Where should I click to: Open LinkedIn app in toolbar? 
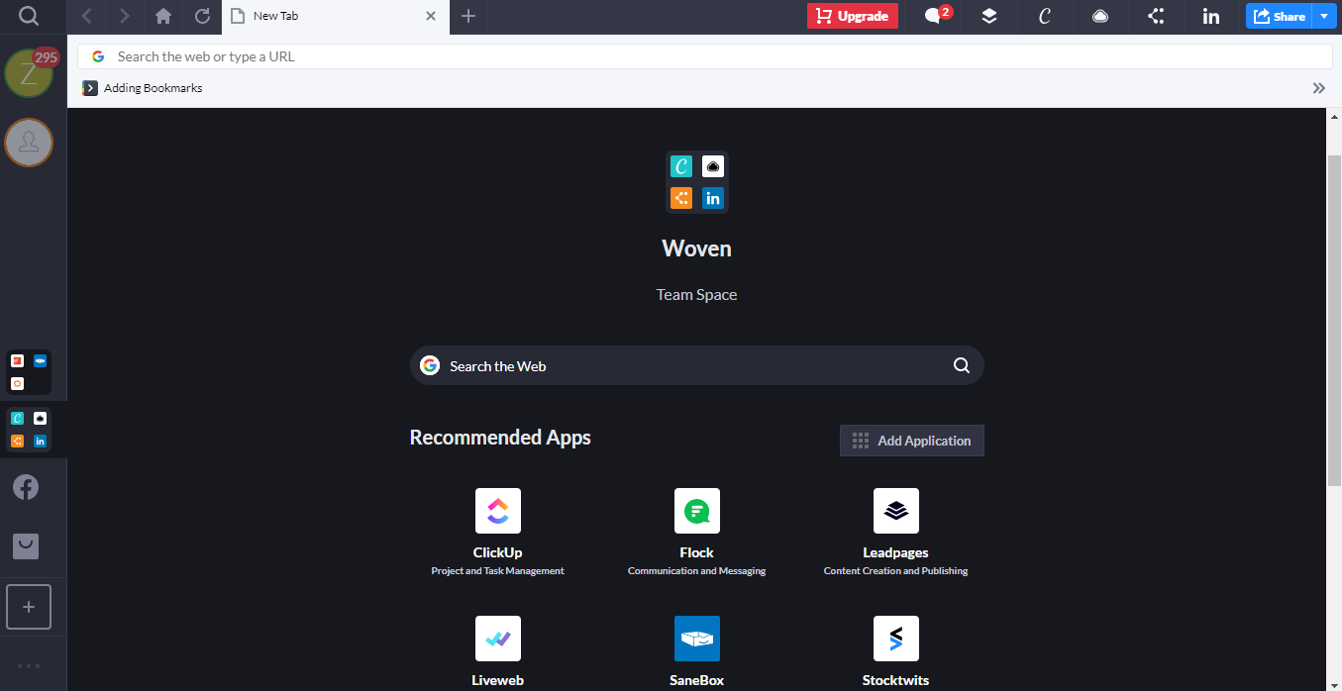pyautogui.click(x=1210, y=16)
